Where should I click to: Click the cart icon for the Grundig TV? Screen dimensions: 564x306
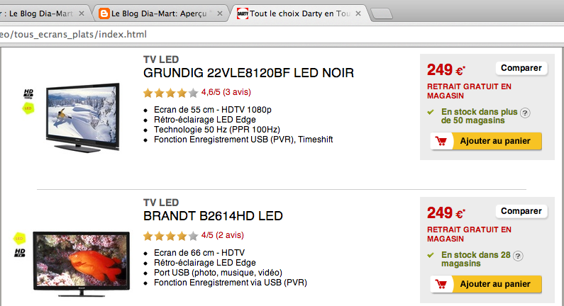coord(441,141)
